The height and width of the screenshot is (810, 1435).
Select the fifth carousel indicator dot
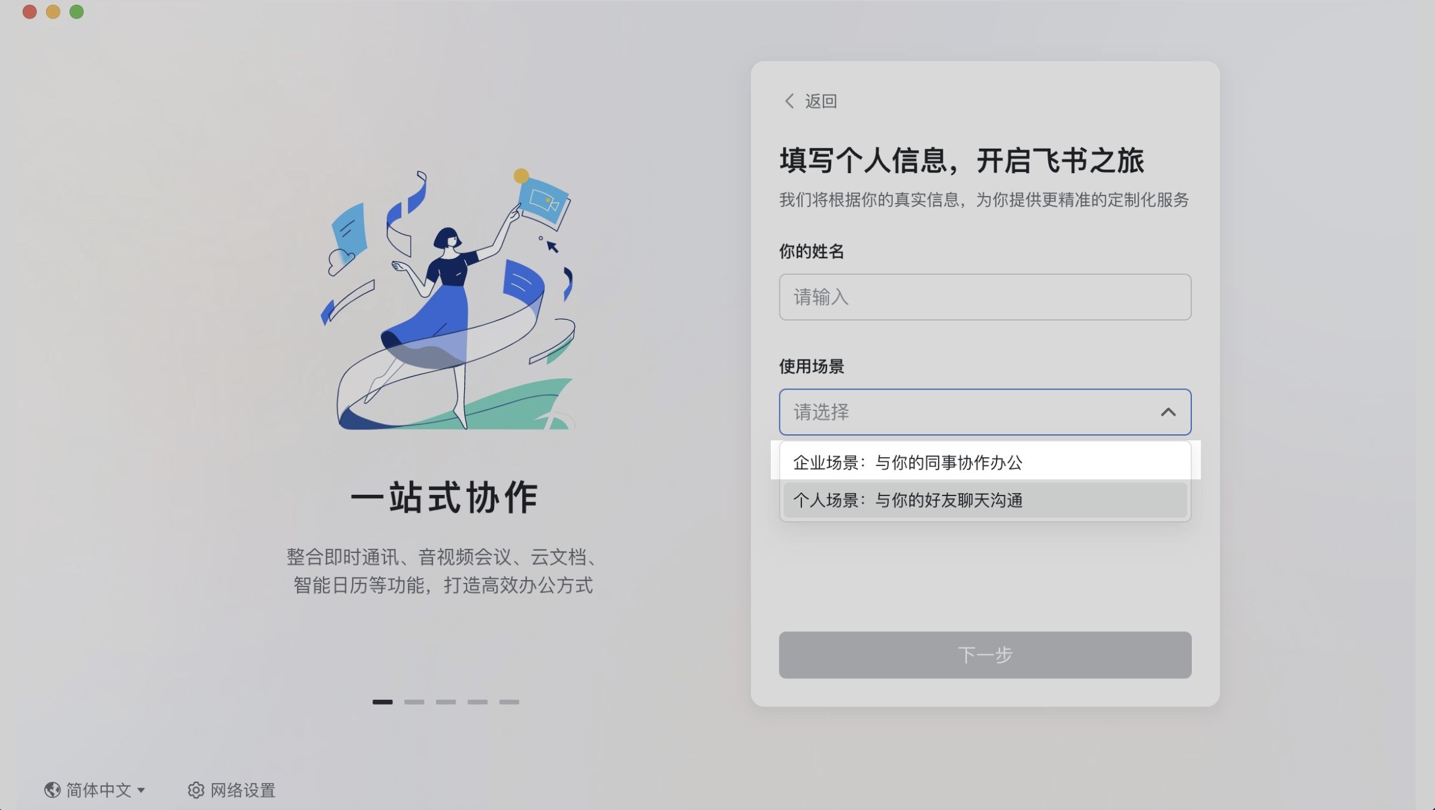pos(510,702)
